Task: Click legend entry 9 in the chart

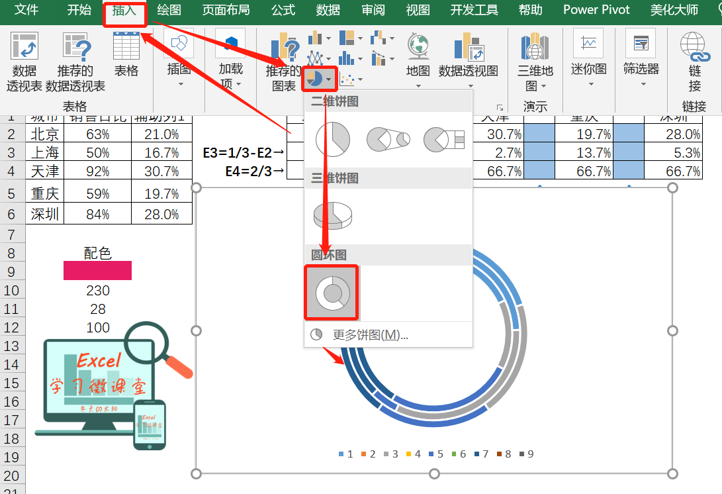Action: 526,454
